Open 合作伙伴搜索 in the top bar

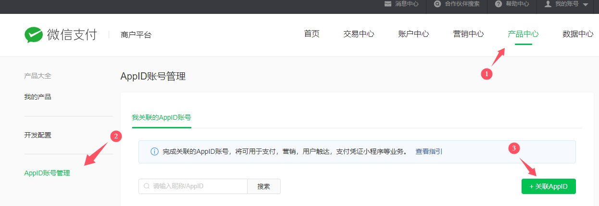462,4
